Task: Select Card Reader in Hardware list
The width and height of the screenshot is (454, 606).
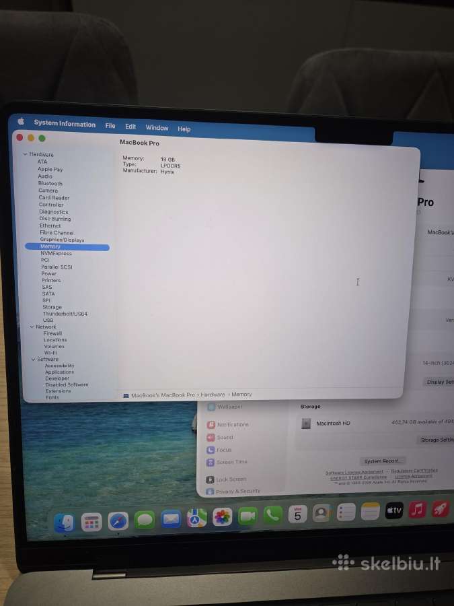Action: click(54, 197)
